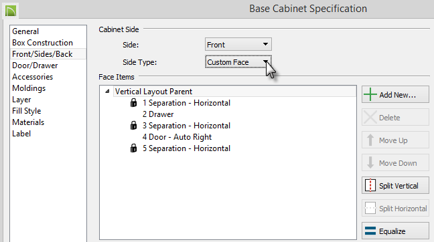The width and height of the screenshot is (434, 242).
Task: Select the 2 Drawer face item
Action: (158, 114)
